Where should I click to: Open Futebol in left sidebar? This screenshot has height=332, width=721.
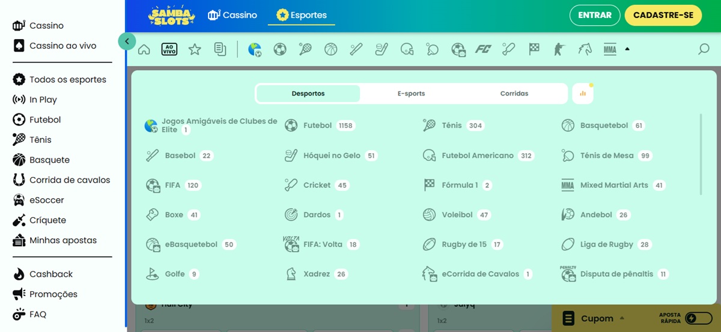tap(37, 119)
